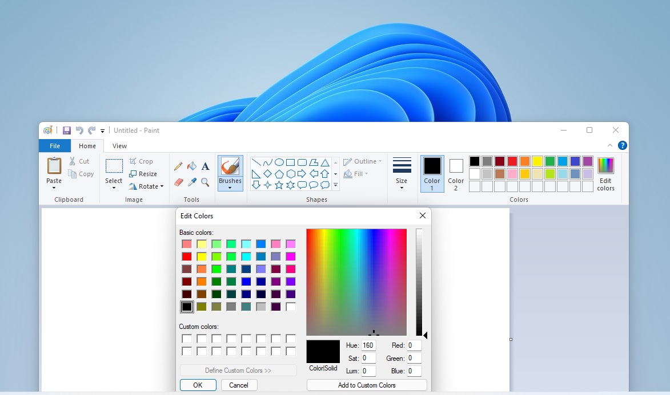Select the Color picker eyedropper tool
The image size is (670, 395).
[192, 182]
